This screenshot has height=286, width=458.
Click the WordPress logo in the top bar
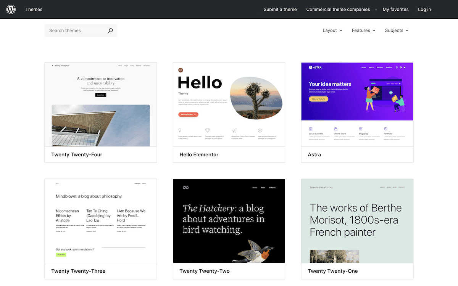click(11, 9)
